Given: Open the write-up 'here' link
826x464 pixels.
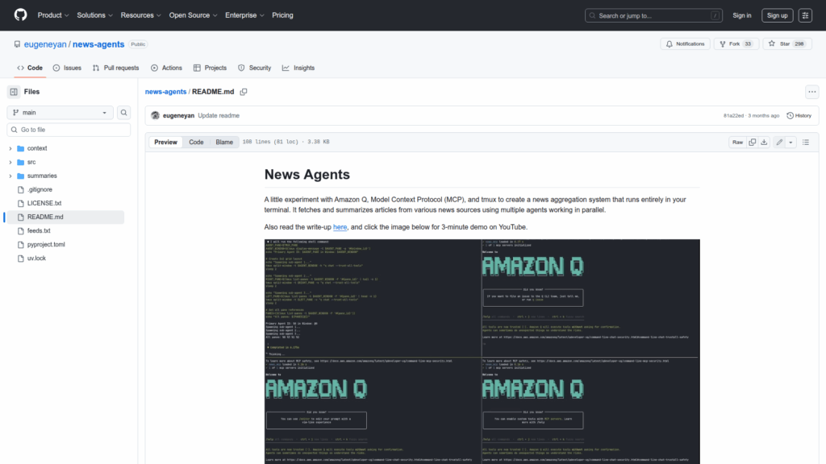Looking at the screenshot, I should tap(340, 227).
